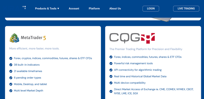This screenshot has width=204, height=99.
Task: Navigate to About Us
Action: pos(115,9)
